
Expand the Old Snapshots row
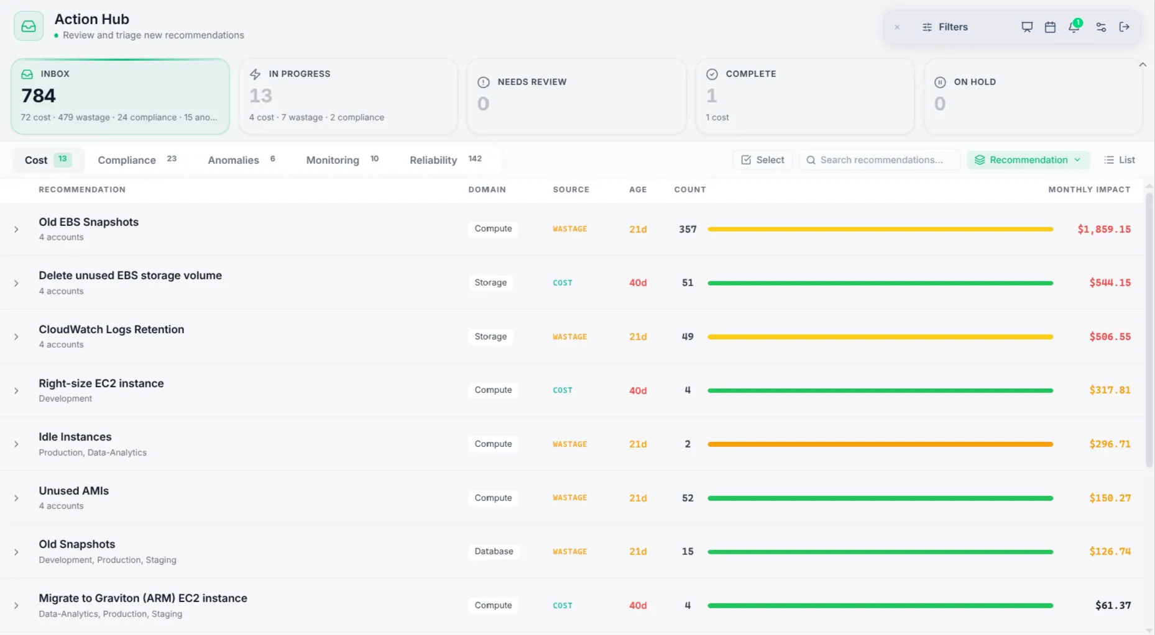(16, 552)
